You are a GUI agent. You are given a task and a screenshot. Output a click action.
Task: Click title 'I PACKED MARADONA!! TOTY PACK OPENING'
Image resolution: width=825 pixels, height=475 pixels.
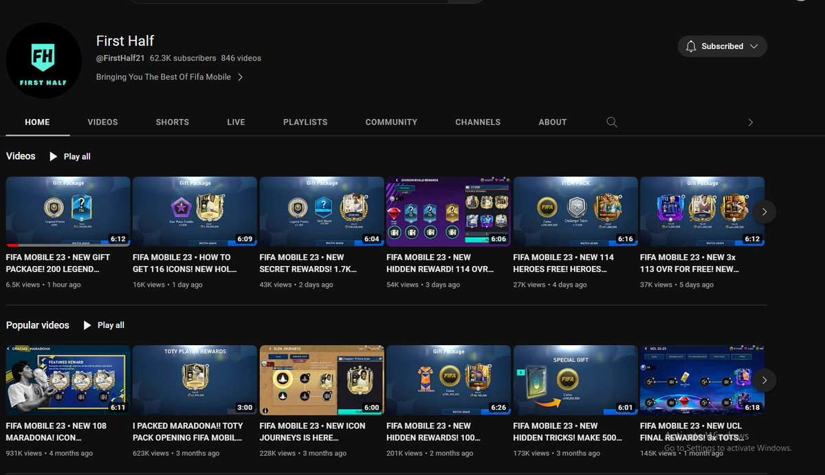[188, 432]
